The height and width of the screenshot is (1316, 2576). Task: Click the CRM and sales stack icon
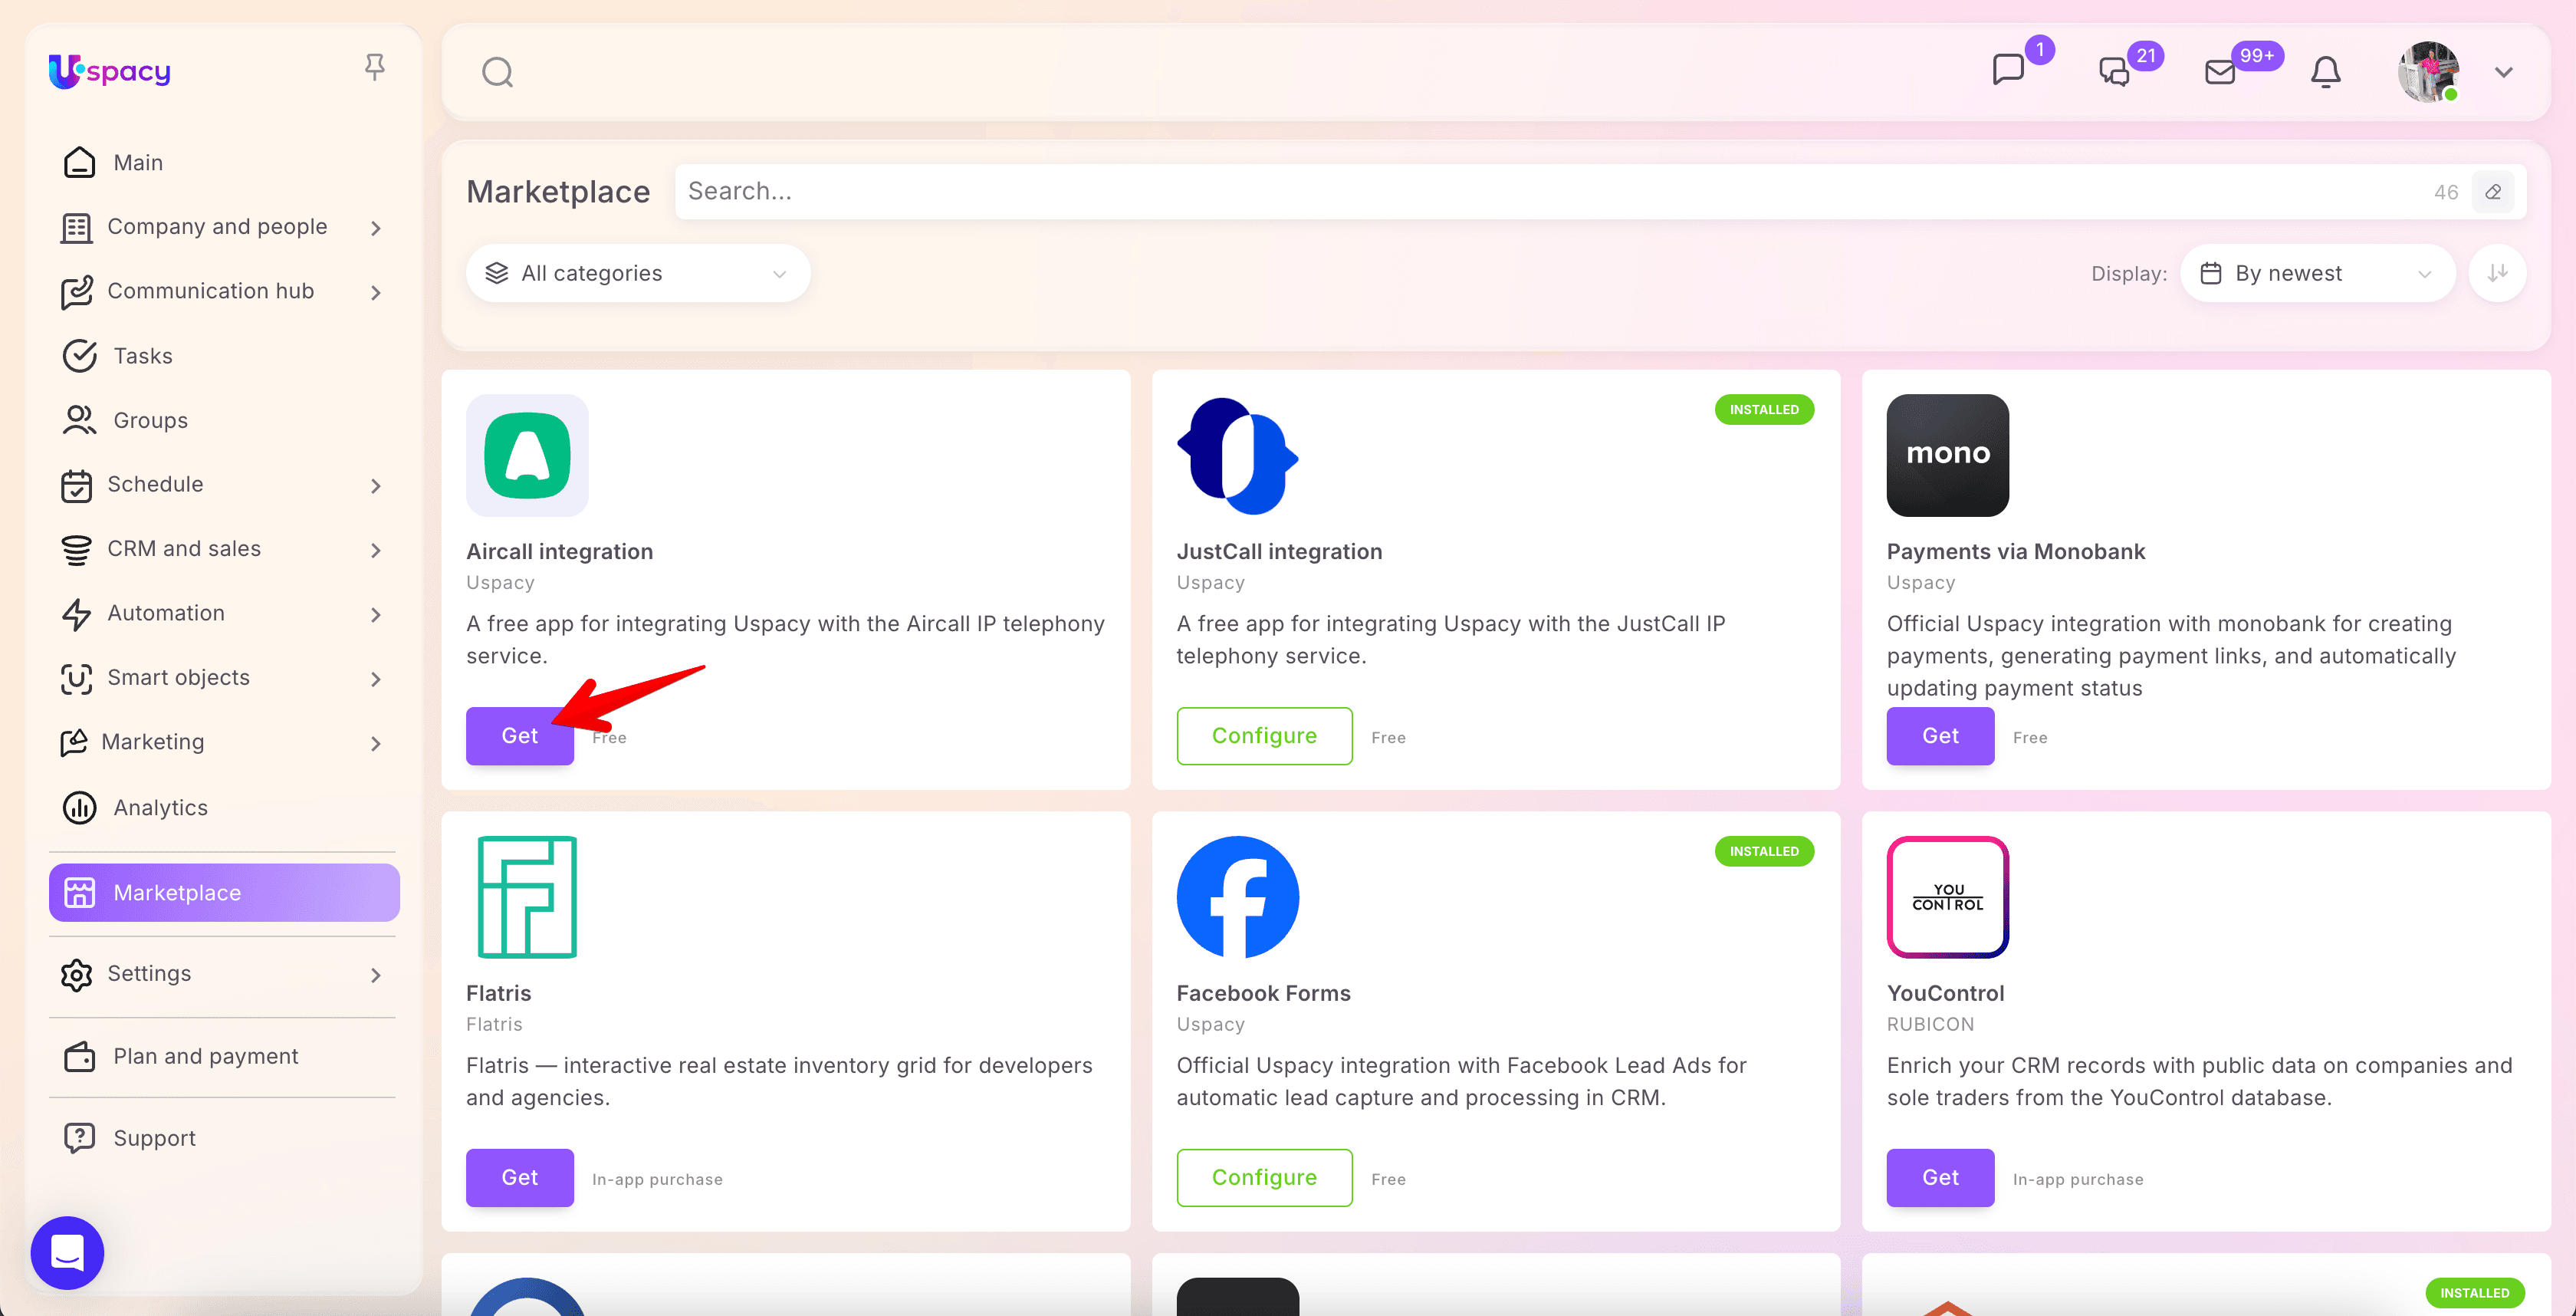click(77, 550)
